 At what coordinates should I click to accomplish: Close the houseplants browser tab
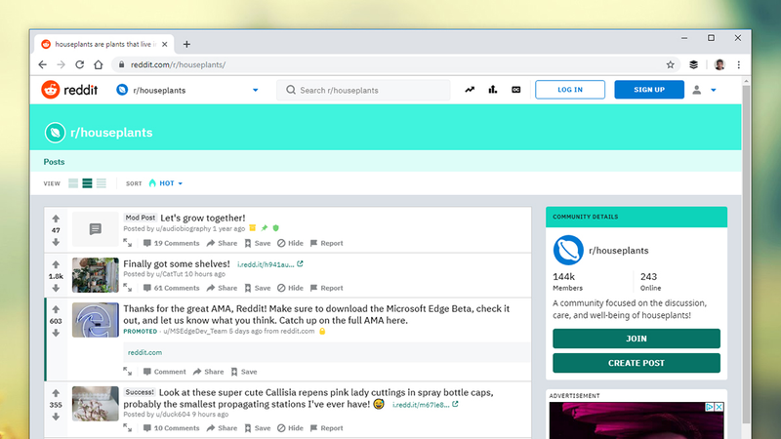click(x=165, y=44)
